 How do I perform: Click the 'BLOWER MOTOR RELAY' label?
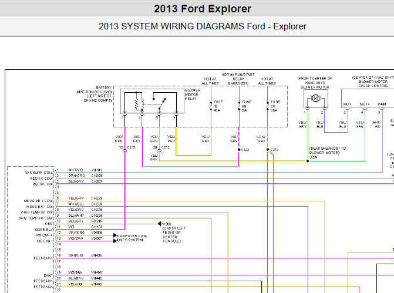[193, 94]
